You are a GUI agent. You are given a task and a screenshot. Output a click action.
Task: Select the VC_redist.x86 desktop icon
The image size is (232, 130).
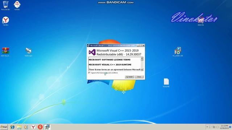(178, 52)
